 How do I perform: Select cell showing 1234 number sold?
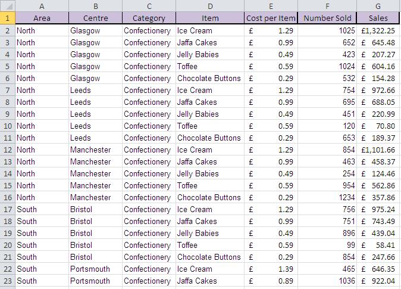coord(327,197)
